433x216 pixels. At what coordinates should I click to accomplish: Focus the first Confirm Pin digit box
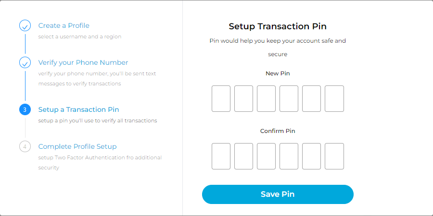point(221,156)
